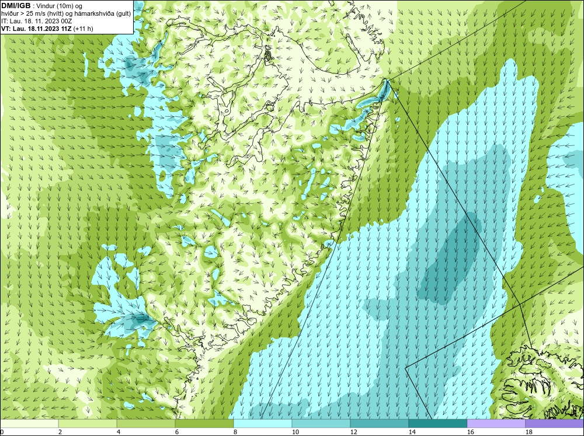Click the purple swatch above 18 m/s

pos(554,424)
